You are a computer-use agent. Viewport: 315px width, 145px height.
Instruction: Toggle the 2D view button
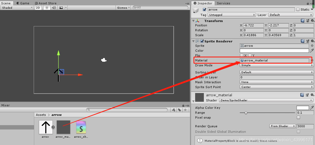coord(38,8)
